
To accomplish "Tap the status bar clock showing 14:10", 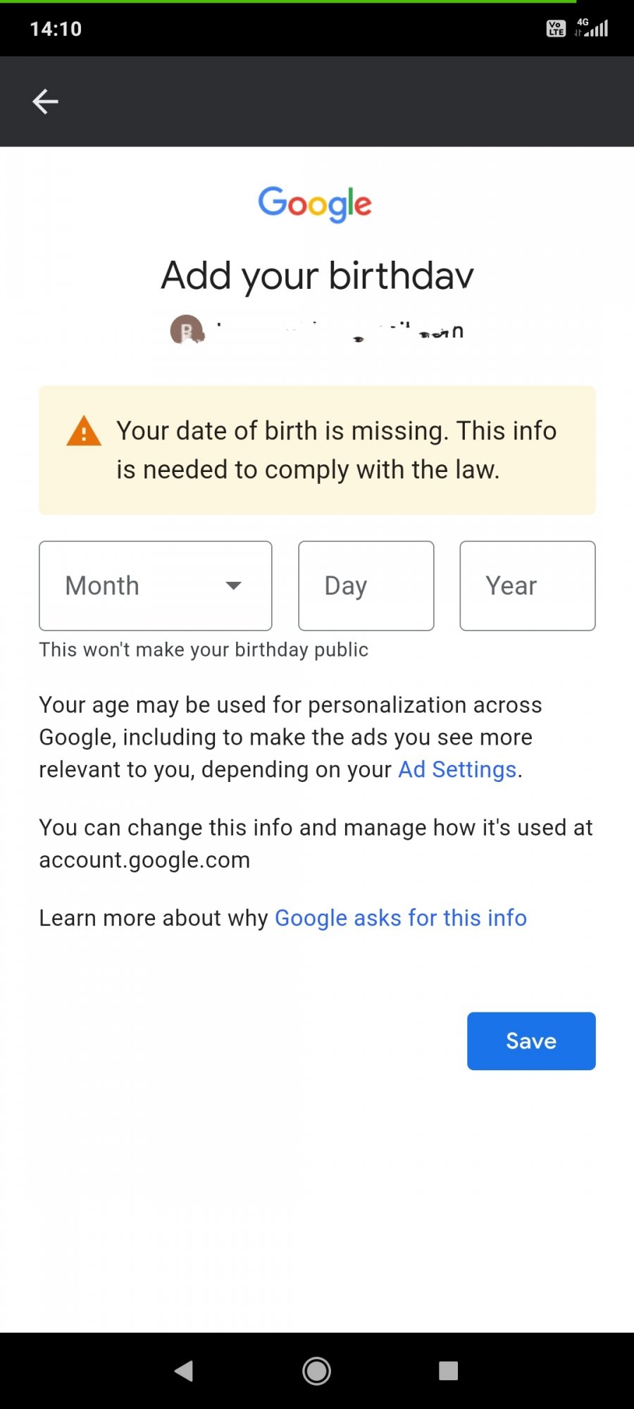I will (56, 29).
